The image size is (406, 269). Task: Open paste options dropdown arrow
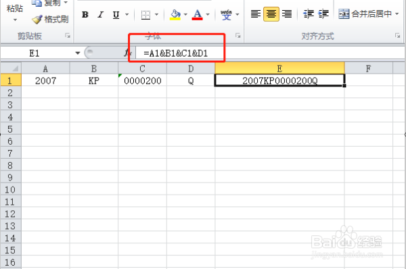tap(15, 20)
